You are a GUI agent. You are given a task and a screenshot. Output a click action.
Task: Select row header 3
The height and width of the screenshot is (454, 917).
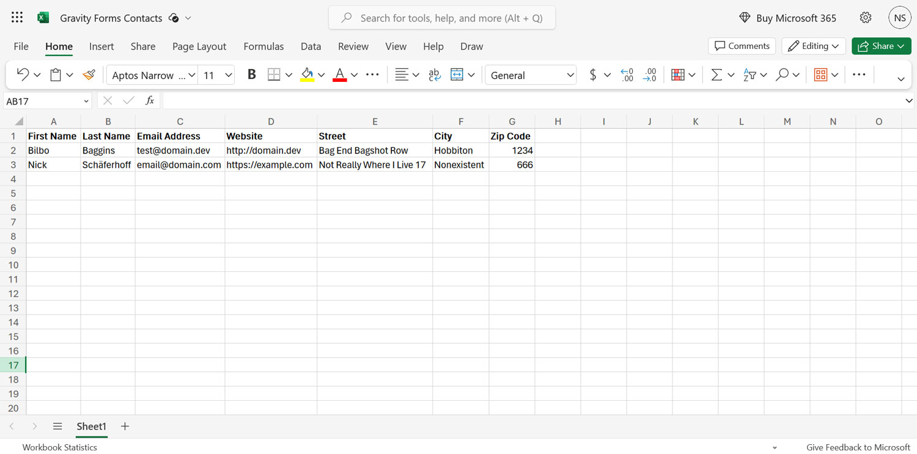[x=13, y=165]
